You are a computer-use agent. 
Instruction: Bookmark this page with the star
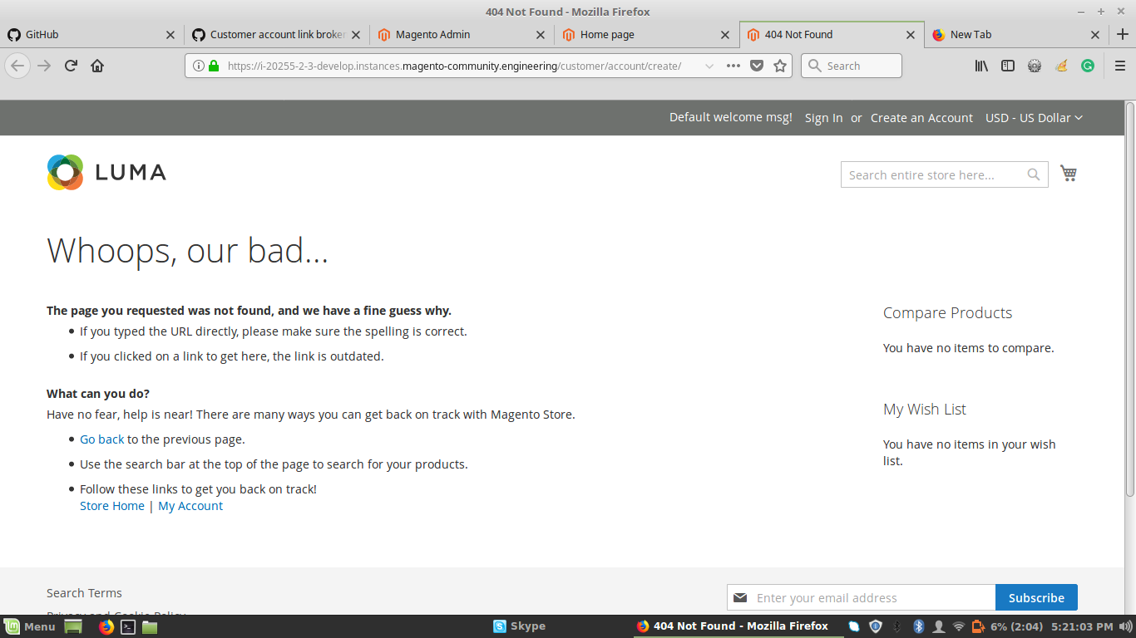pyautogui.click(x=780, y=66)
